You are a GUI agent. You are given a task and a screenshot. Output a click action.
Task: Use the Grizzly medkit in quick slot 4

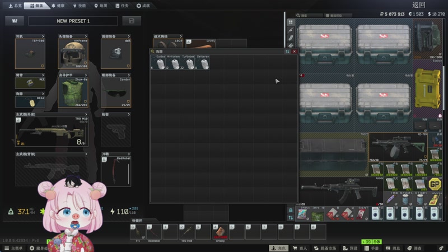click(x=220, y=231)
